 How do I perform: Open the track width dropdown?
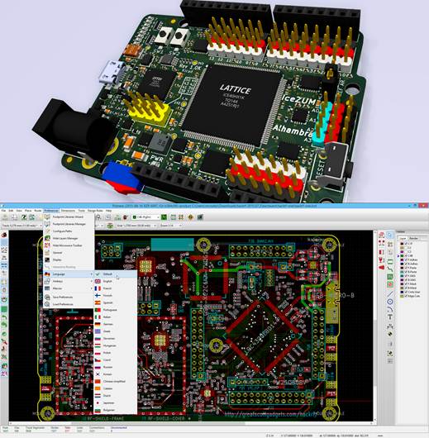tap(21, 226)
